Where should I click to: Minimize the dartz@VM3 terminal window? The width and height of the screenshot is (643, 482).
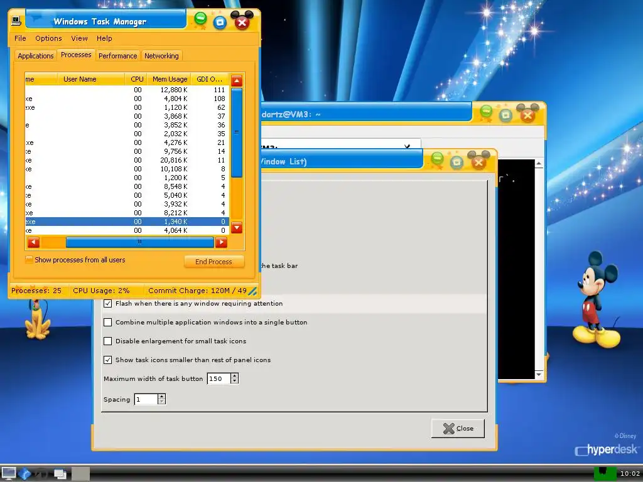486,112
